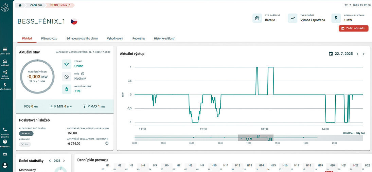Open the date picker showing 22. 7. 2025

[x=341, y=54]
